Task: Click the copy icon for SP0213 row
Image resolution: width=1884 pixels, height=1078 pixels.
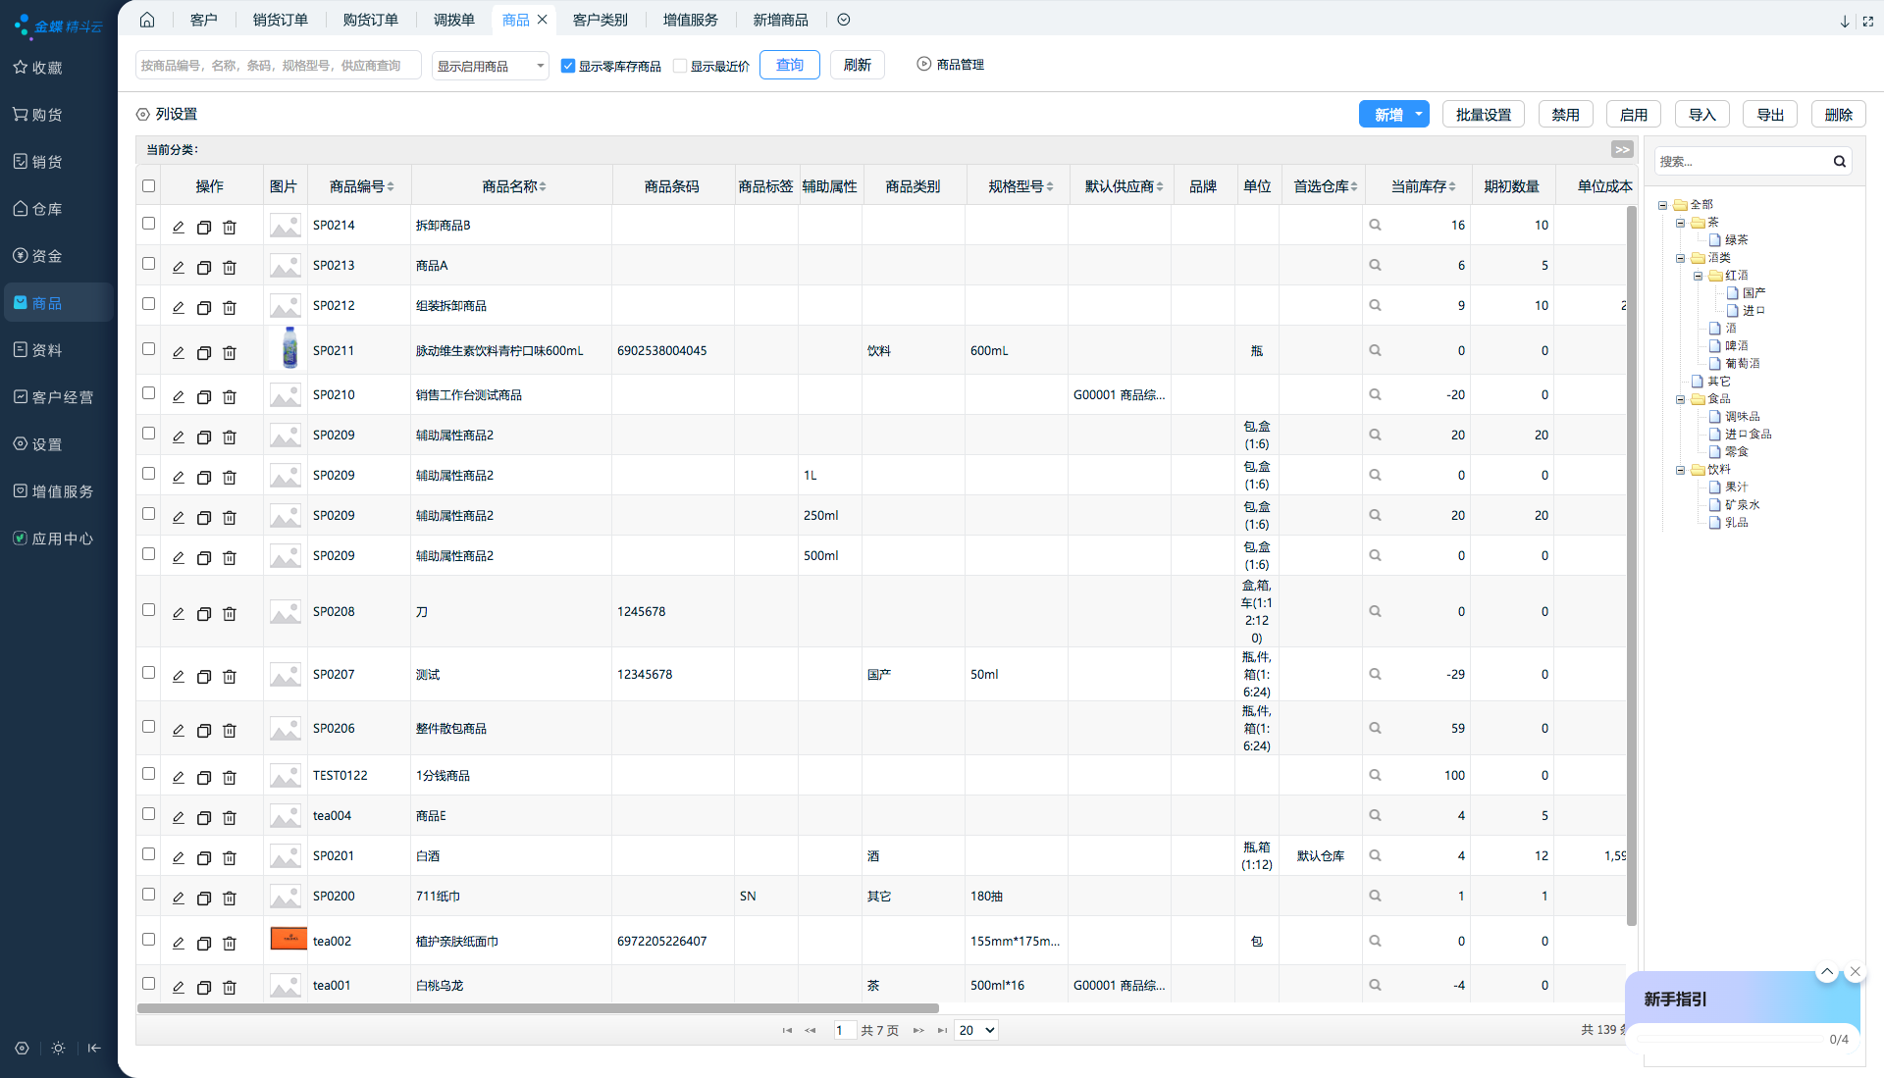Action: pos(204,267)
